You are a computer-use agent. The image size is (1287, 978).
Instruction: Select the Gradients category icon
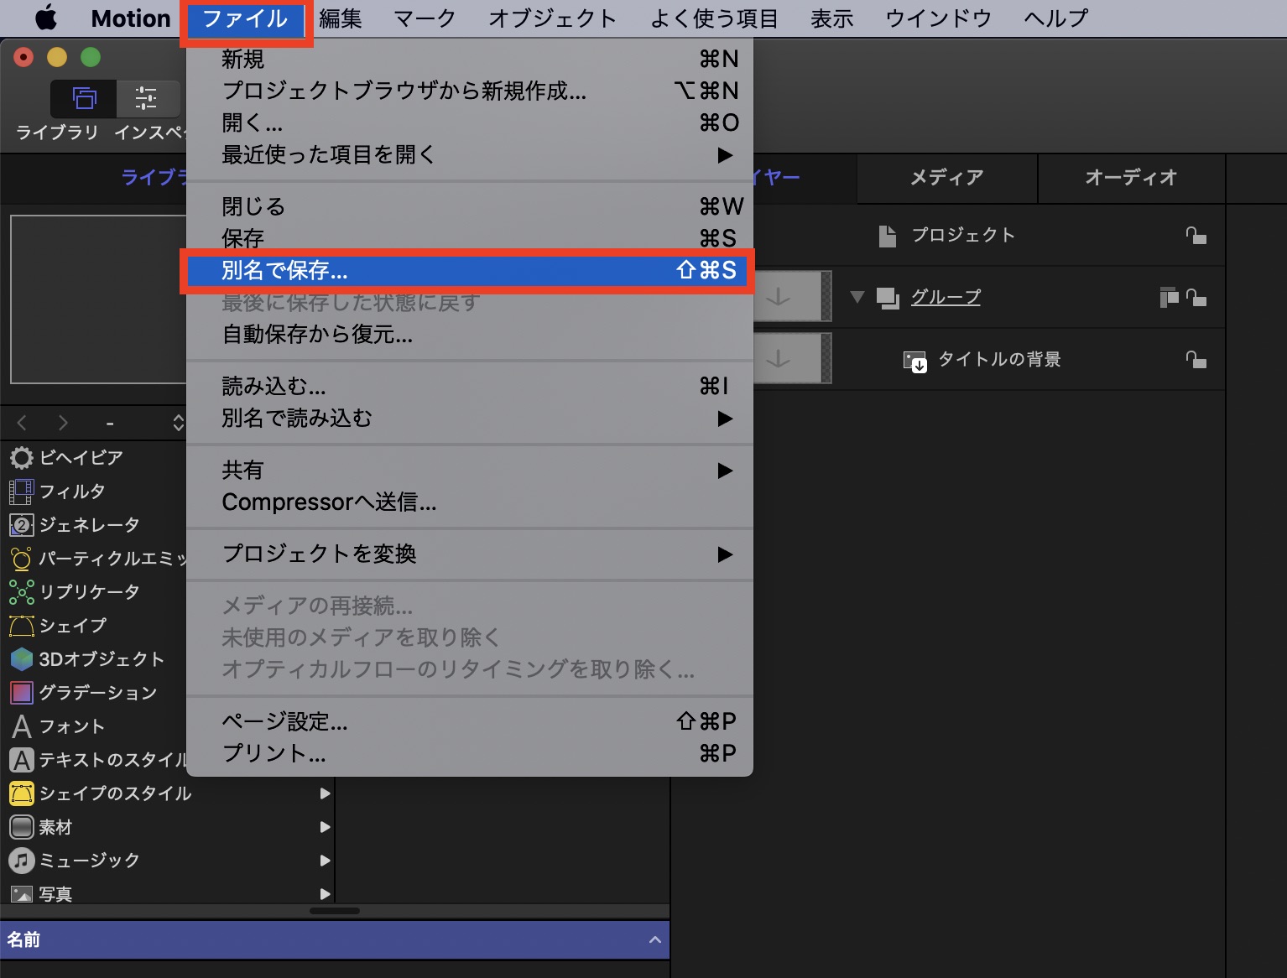[21, 693]
